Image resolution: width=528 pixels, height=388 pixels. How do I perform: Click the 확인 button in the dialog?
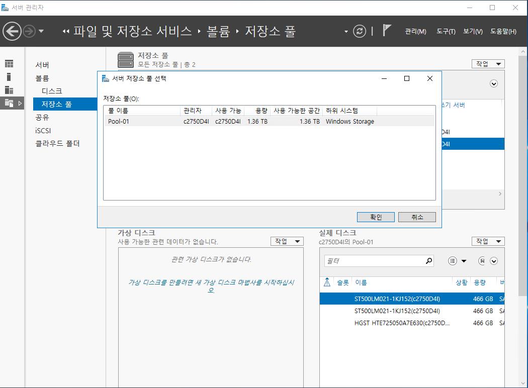(x=376, y=217)
